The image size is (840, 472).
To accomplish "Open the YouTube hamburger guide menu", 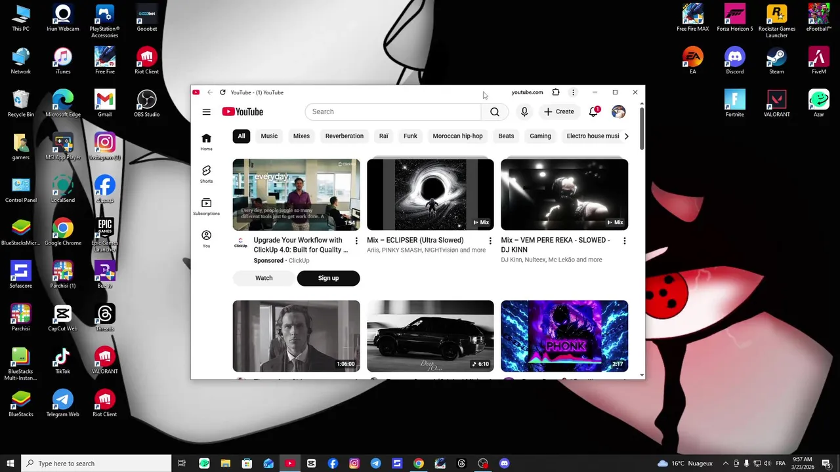I will [206, 112].
